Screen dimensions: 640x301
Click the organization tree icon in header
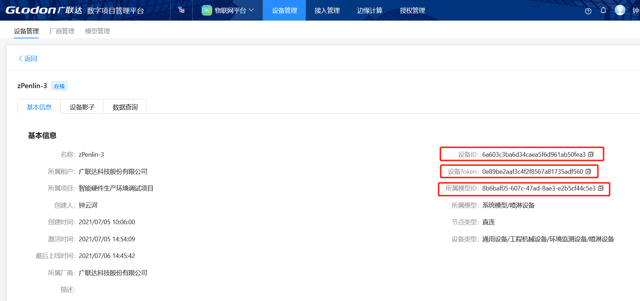point(181,10)
